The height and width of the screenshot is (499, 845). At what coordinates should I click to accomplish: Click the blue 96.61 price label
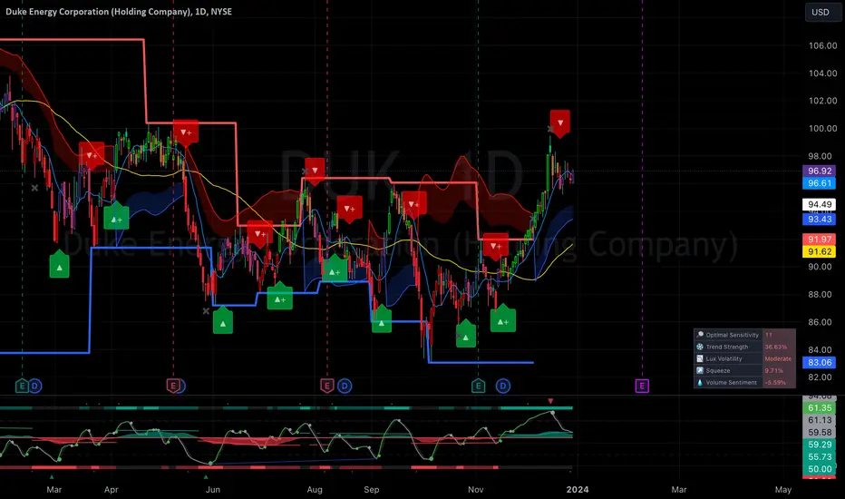(819, 183)
